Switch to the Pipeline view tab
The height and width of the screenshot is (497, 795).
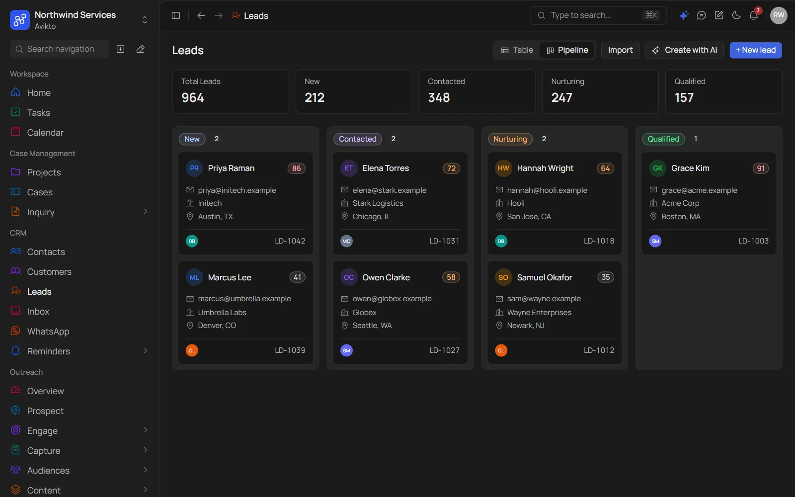tap(567, 50)
